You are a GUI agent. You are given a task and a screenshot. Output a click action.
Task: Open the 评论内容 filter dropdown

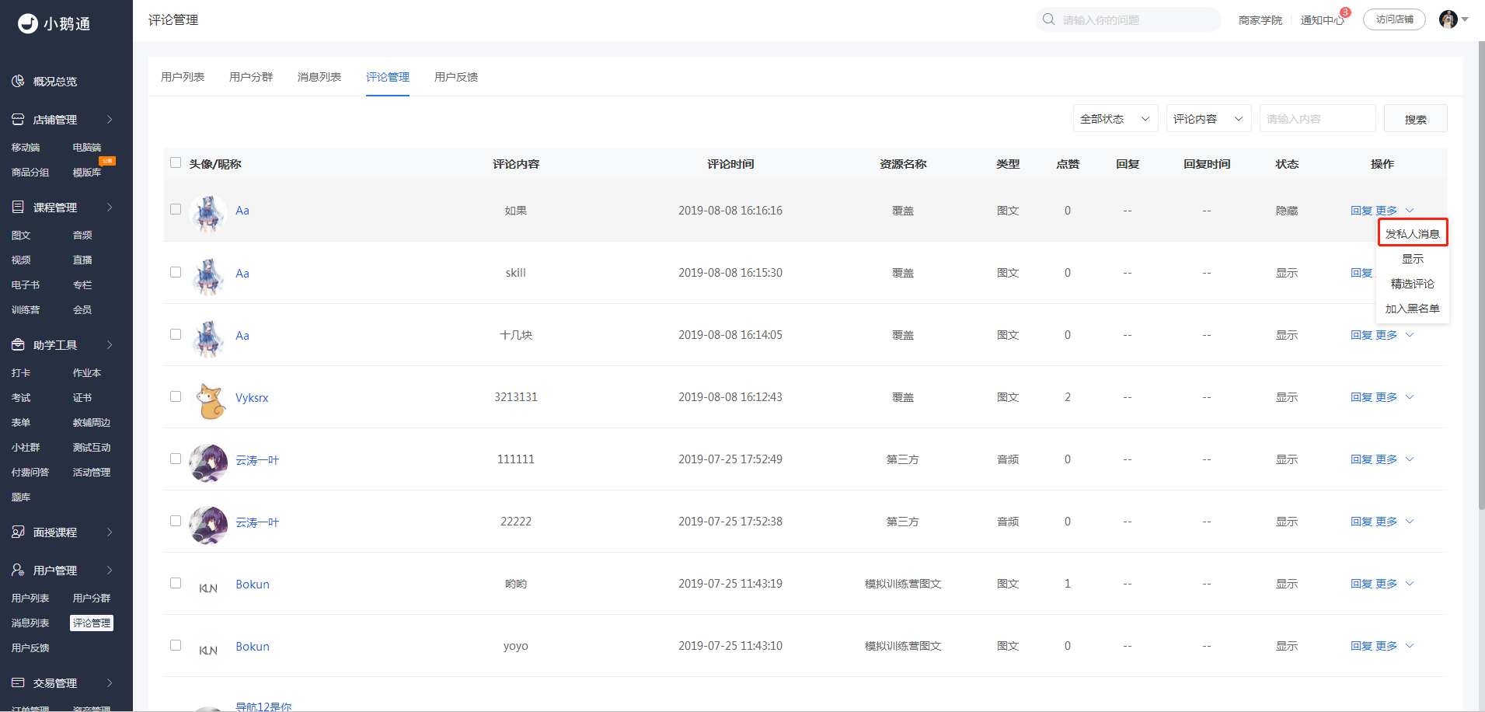1208,119
